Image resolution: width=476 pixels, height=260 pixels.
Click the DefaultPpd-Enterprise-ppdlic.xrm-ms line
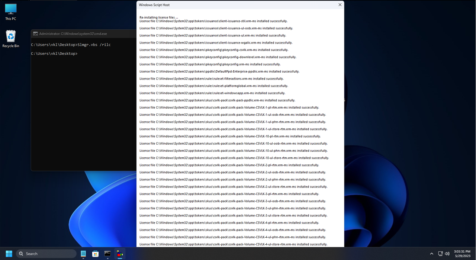[x=219, y=71]
